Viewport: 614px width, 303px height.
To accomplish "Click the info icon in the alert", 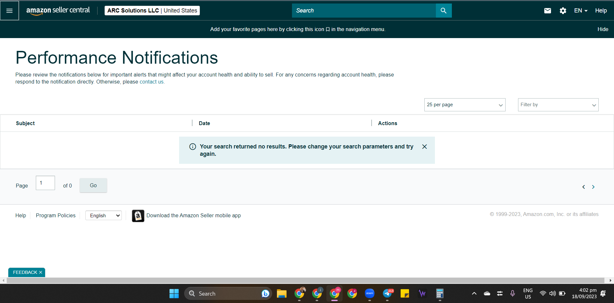I will (193, 147).
